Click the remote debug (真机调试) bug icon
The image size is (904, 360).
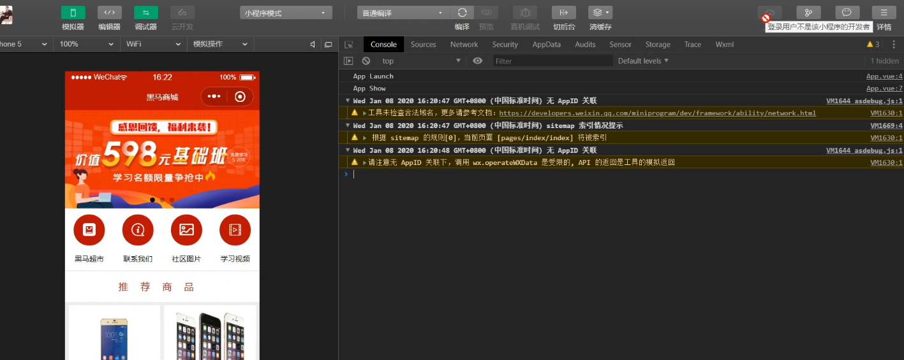coord(525,13)
